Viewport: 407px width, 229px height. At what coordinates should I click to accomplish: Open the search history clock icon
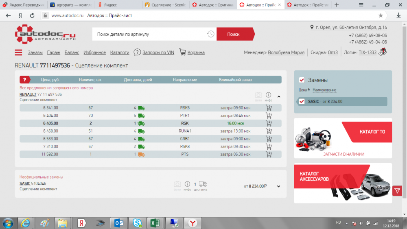click(x=210, y=34)
